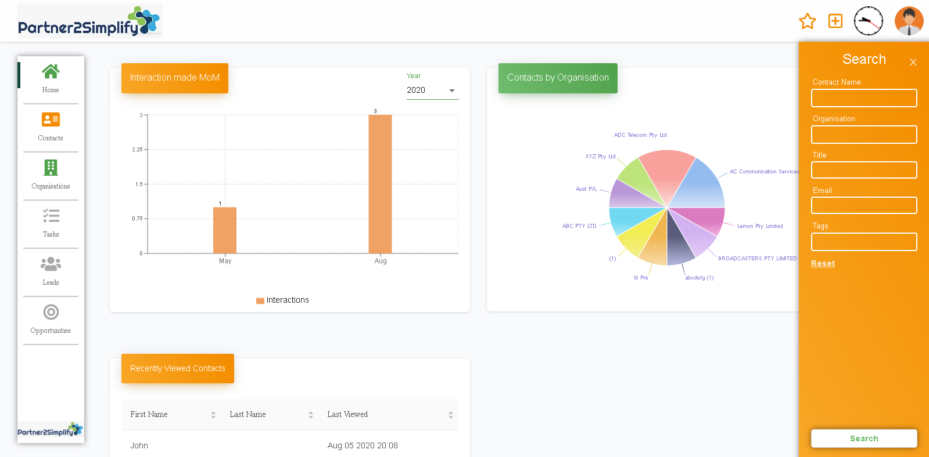Focus the Contact Name search field
The width and height of the screenshot is (929, 457).
coord(864,98)
